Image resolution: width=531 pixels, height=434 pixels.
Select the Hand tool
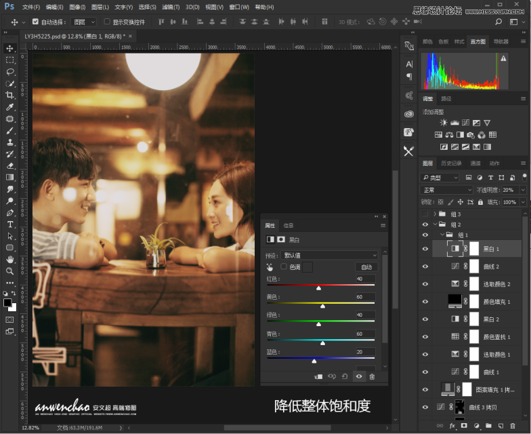[9, 259]
